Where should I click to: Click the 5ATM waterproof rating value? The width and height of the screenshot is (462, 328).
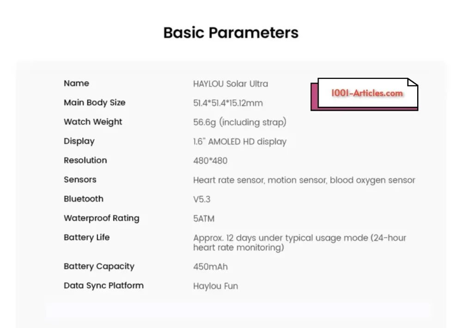(204, 219)
